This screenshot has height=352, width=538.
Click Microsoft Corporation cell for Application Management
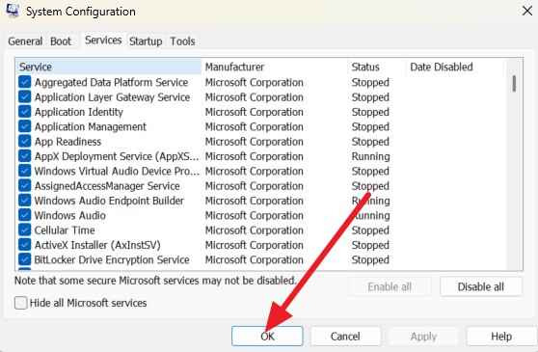point(254,126)
